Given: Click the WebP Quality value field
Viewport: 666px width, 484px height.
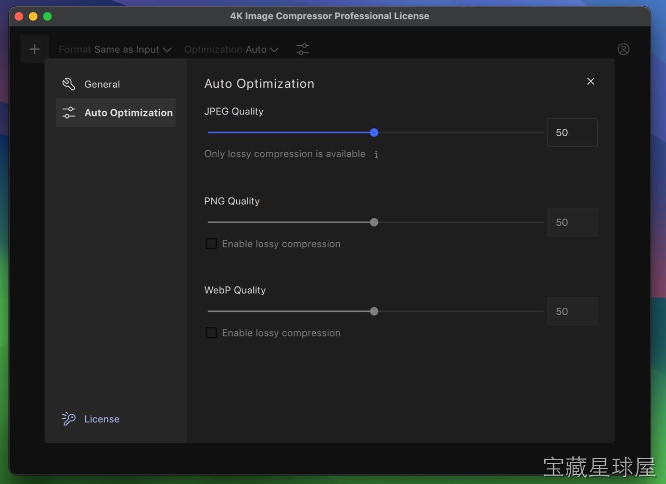Looking at the screenshot, I should [x=572, y=311].
